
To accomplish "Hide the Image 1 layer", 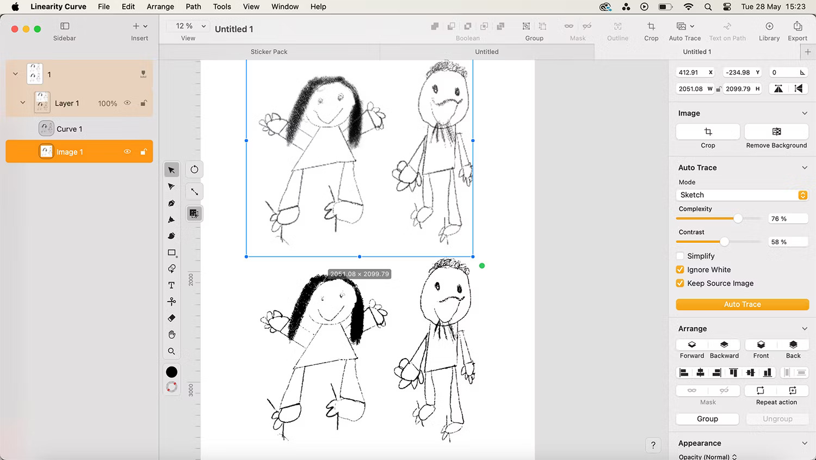I will pyautogui.click(x=127, y=151).
